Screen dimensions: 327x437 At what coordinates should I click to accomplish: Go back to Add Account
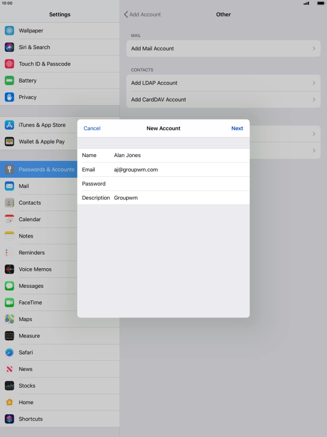(142, 14)
